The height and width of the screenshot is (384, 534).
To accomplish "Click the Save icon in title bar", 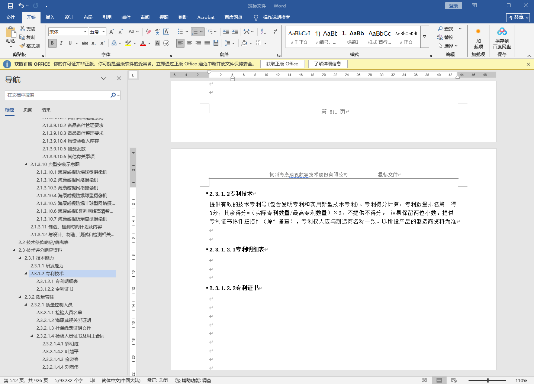I will click(10, 6).
